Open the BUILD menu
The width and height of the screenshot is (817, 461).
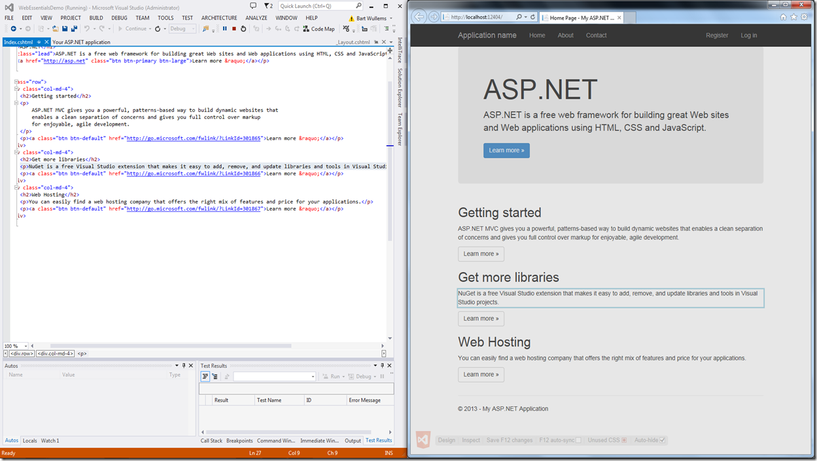[x=96, y=18]
